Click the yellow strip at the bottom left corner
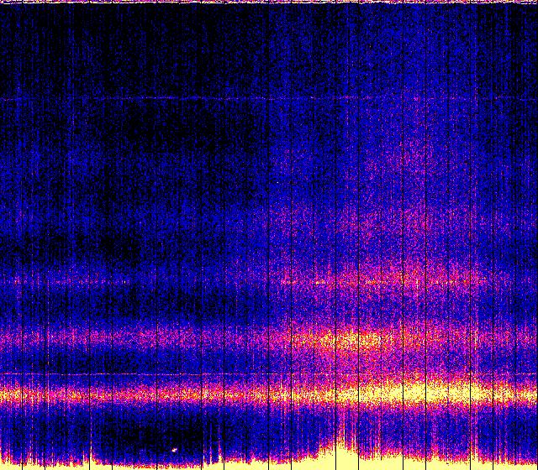 click(x=25, y=463)
